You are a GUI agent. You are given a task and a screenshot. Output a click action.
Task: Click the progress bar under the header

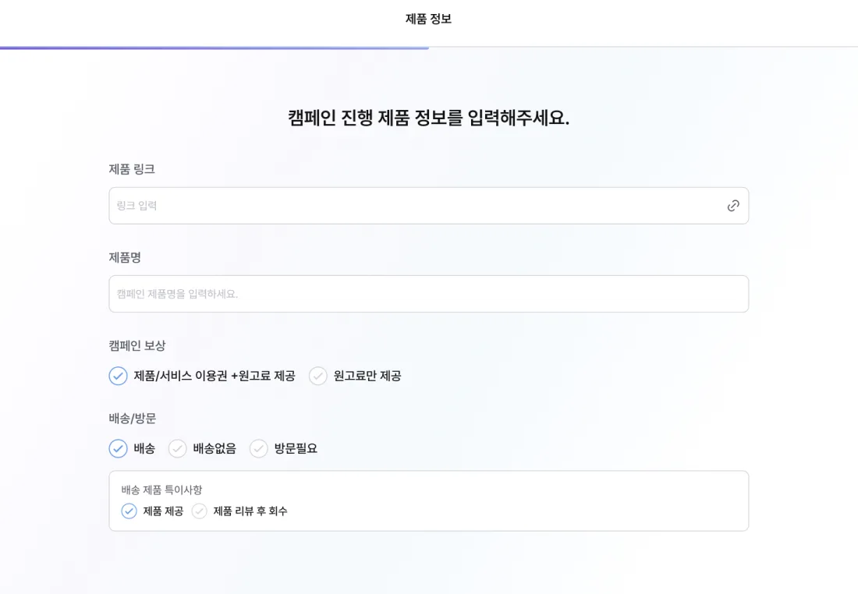[428, 48]
